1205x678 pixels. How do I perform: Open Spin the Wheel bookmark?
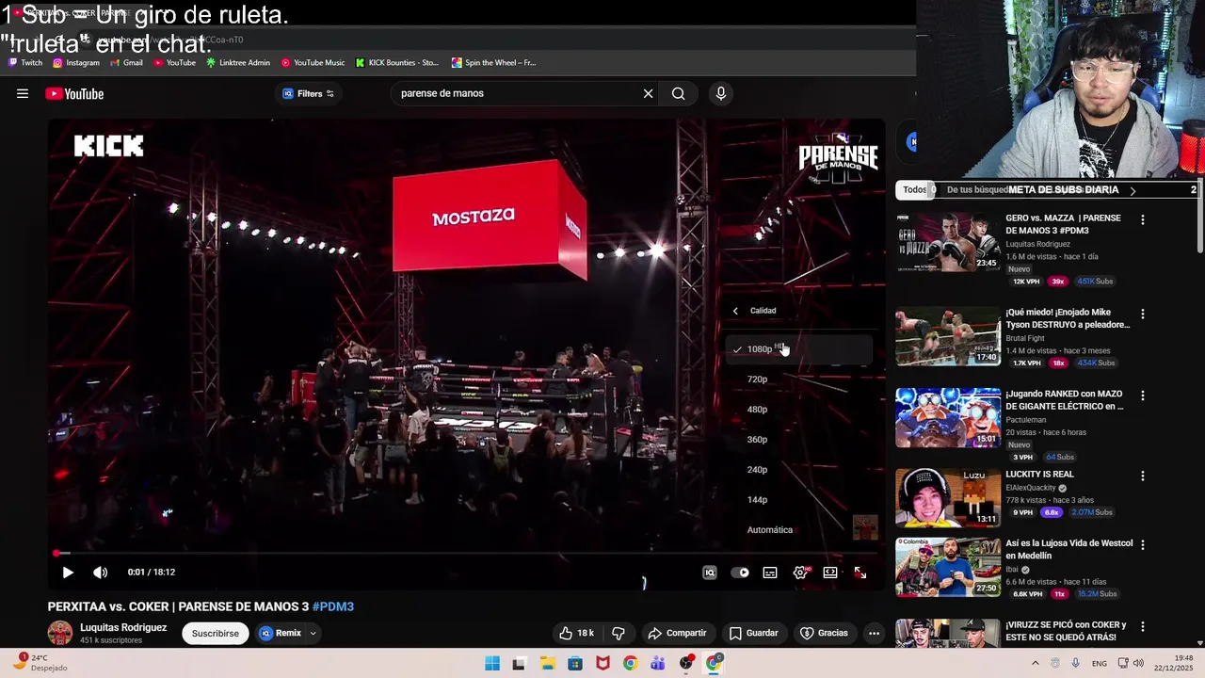(493, 63)
